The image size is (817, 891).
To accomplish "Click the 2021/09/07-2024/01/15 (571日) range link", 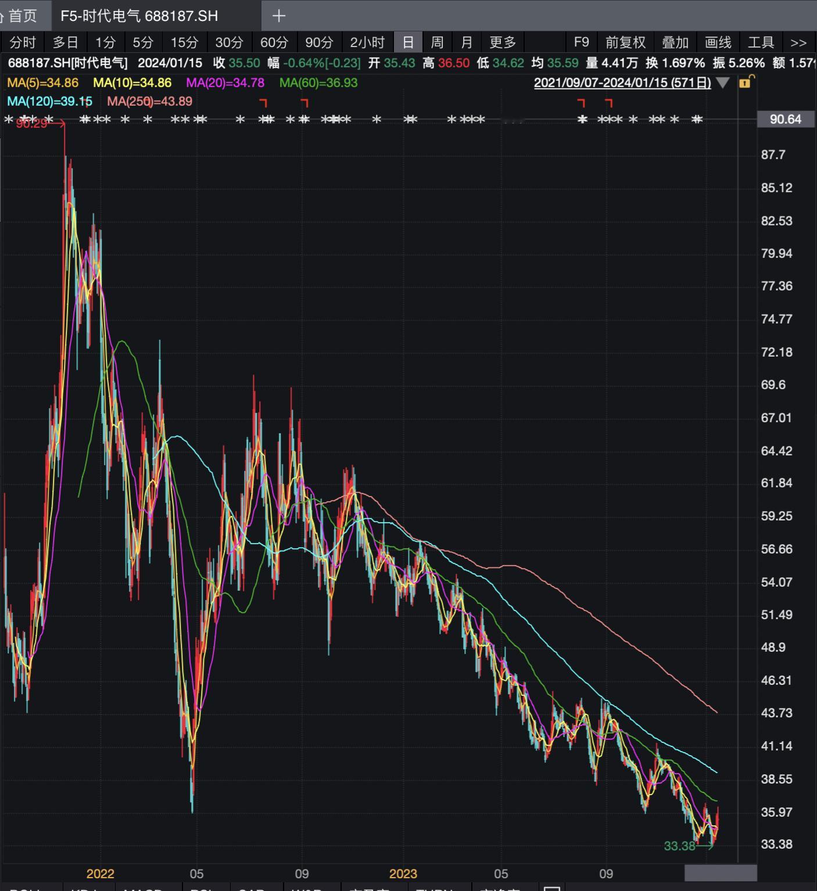I will point(622,82).
